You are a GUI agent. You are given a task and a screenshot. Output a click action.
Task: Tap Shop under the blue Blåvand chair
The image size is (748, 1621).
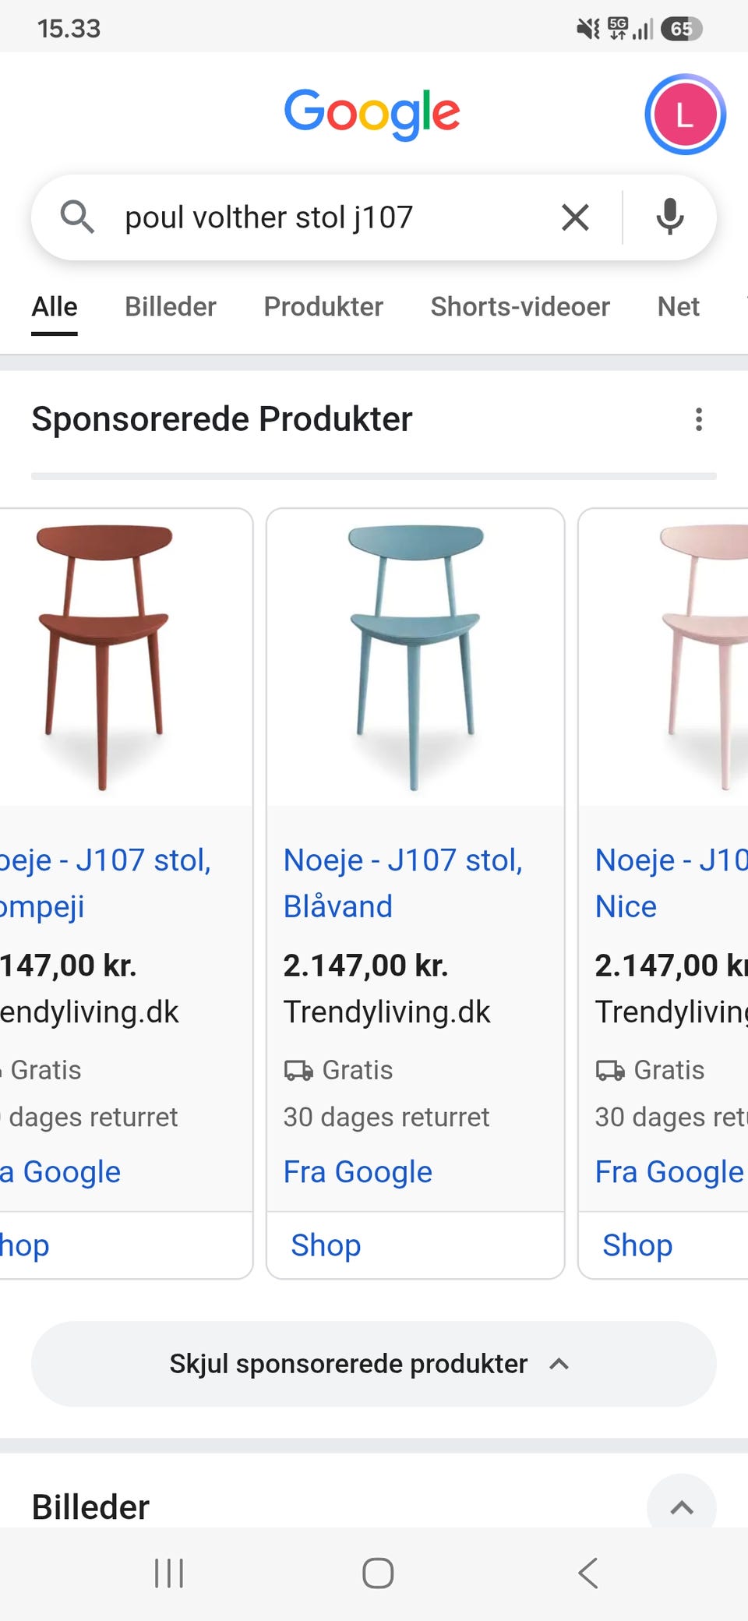tap(326, 1245)
